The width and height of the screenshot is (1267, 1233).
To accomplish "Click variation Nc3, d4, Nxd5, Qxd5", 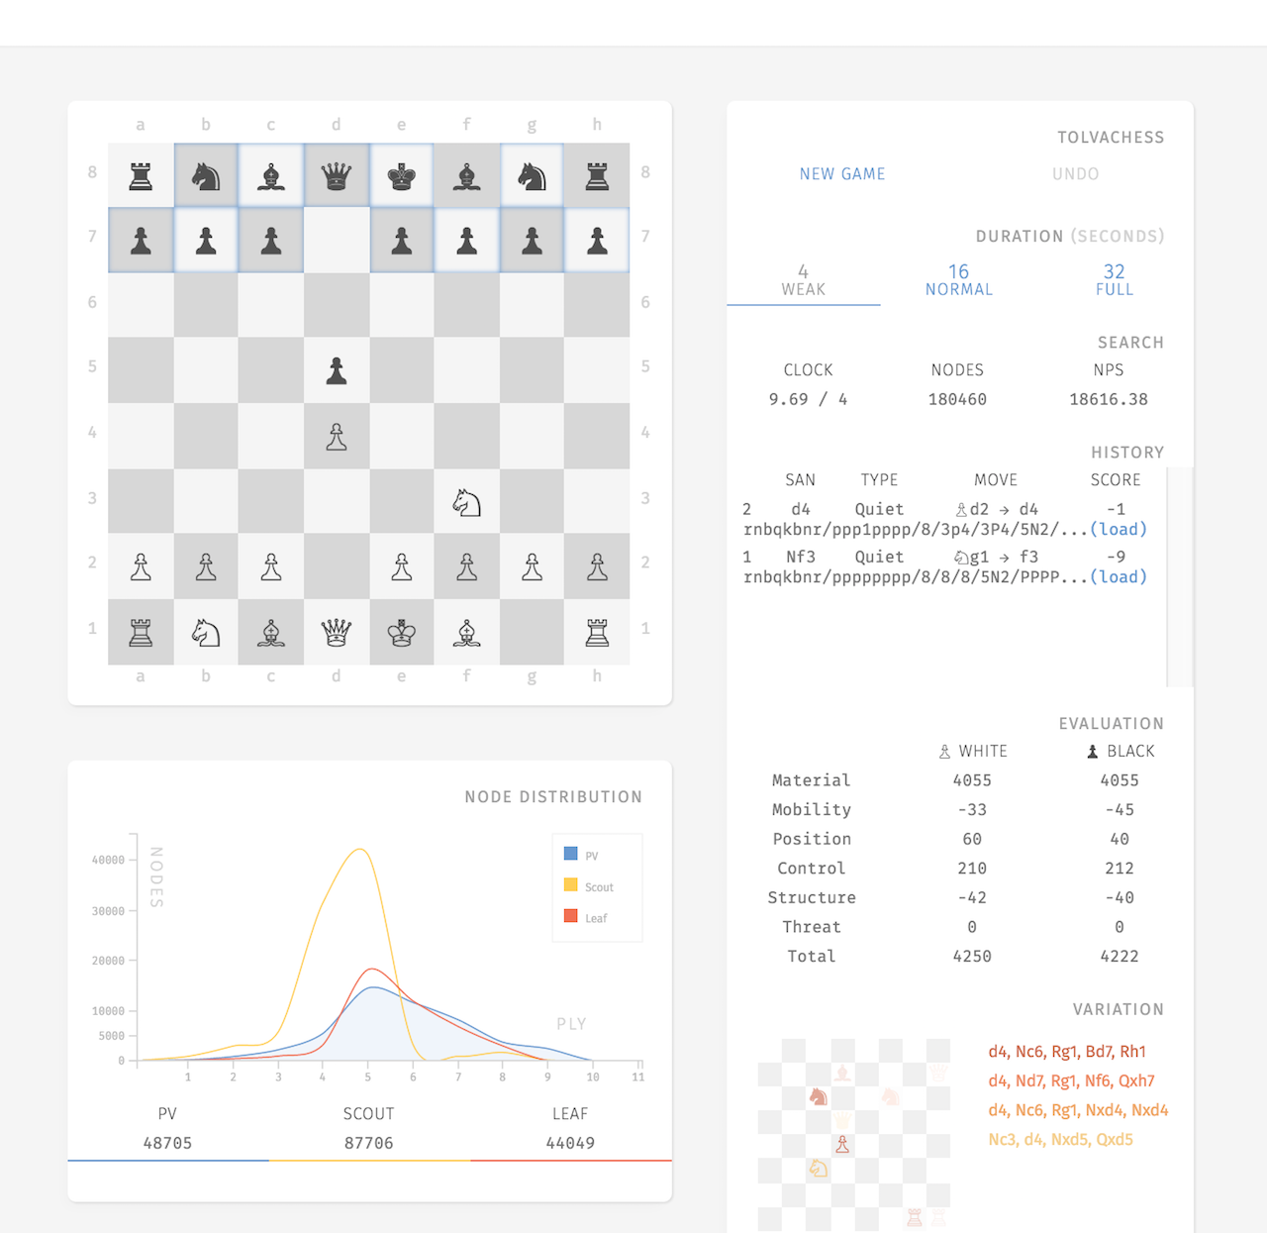I will click(1060, 1140).
